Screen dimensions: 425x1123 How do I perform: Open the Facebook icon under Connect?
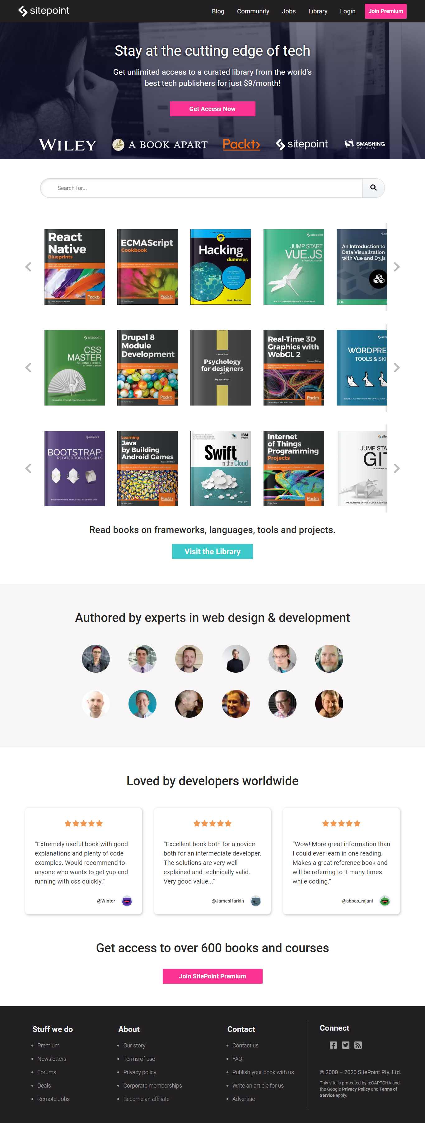pyautogui.click(x=333, y=1045)
